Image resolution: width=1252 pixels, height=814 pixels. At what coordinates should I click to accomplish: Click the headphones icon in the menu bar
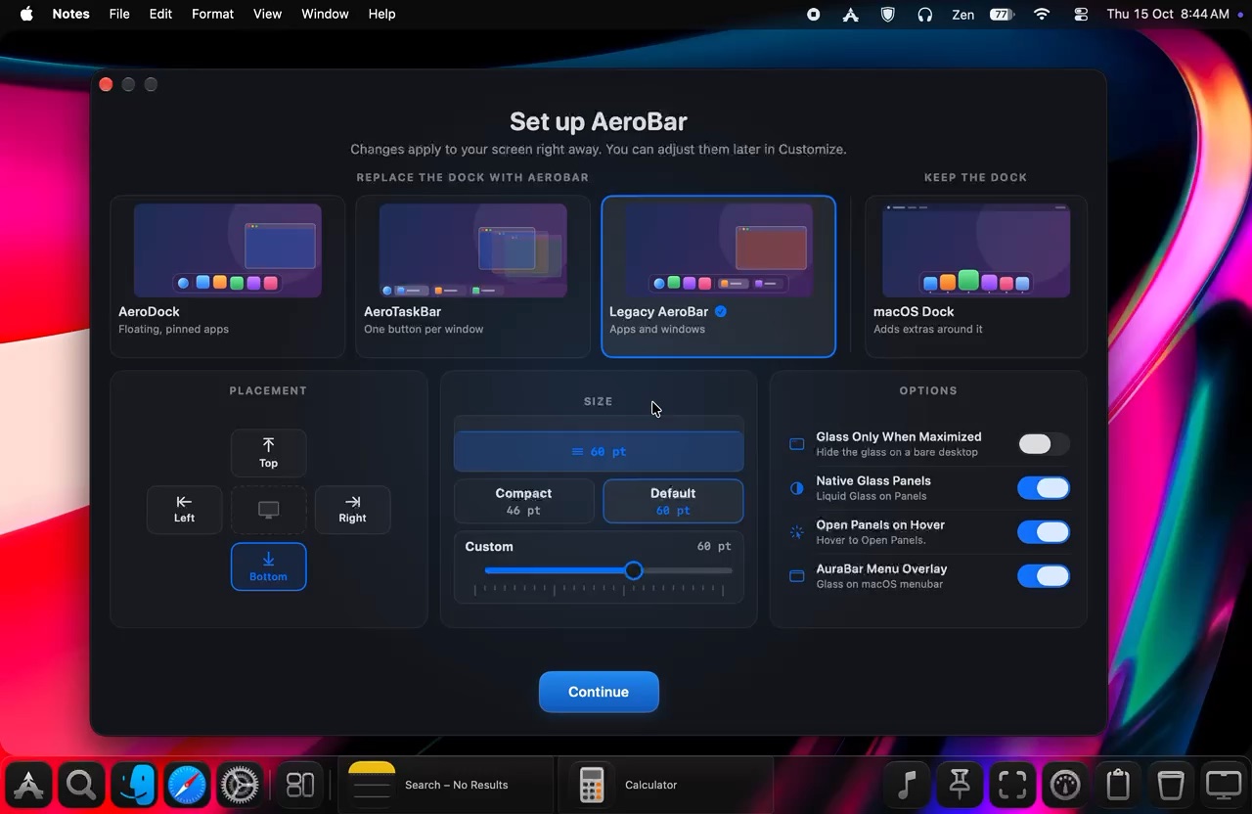pyautogui.click(x=925, y=14)
